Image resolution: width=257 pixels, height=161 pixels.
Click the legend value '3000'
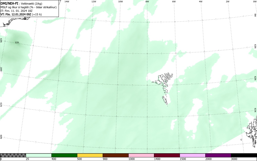pos(234,159)
